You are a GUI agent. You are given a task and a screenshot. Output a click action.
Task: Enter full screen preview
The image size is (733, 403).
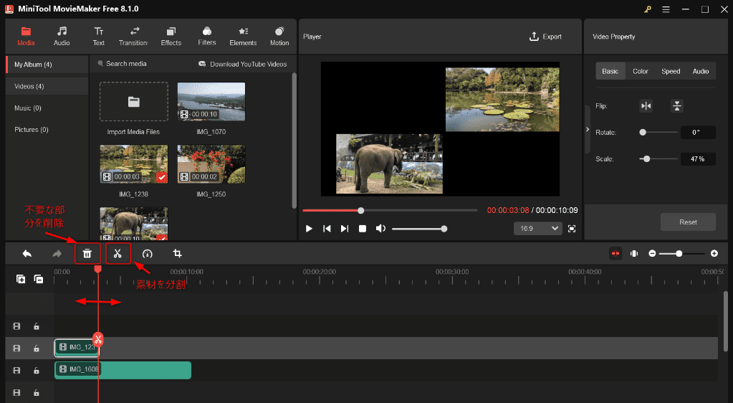coord(572,229)
